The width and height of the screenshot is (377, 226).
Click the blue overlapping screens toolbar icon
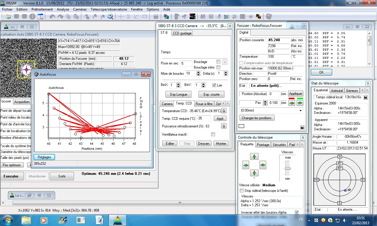tap(166, 16)
